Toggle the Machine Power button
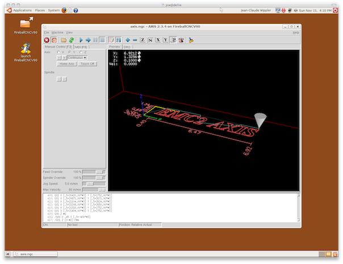Image resolution: width=343 pixels, height=264 pixels. pos(55,40)
